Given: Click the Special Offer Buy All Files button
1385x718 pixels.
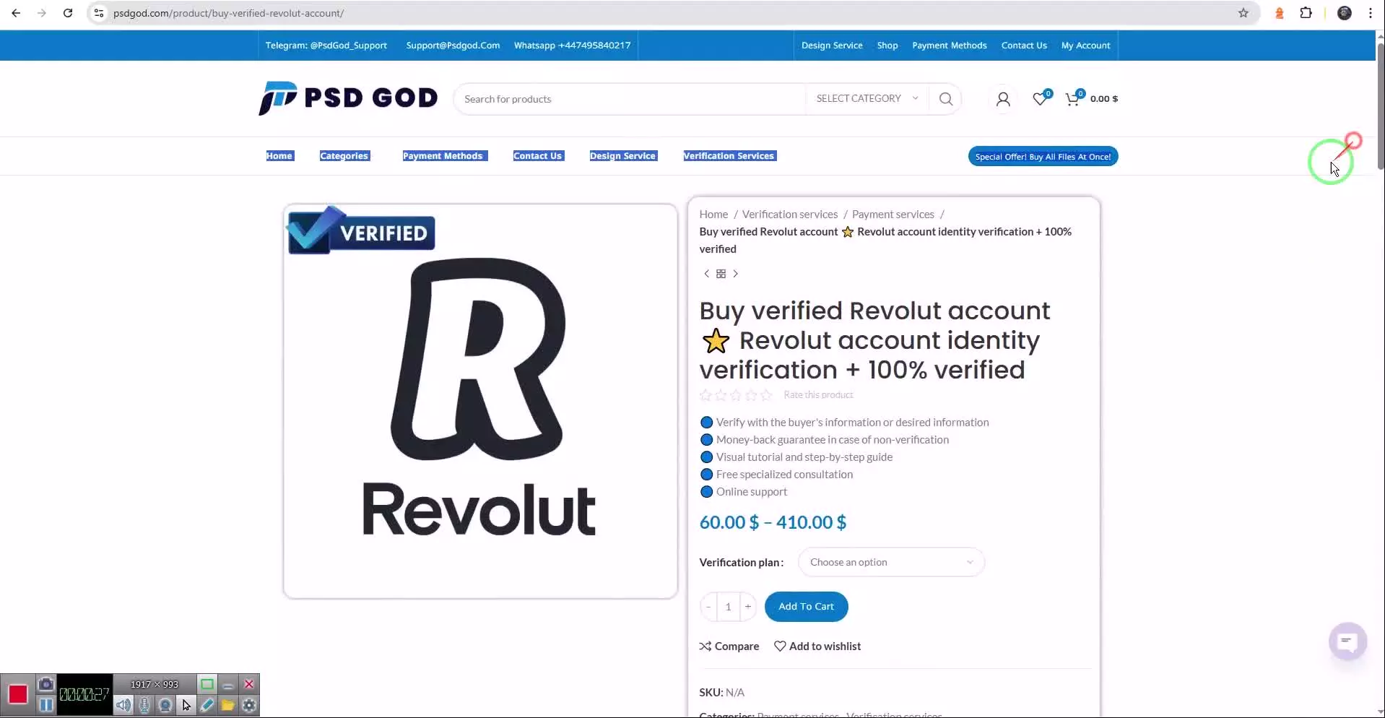Looking at the screenshot, I should [1043, 157].
